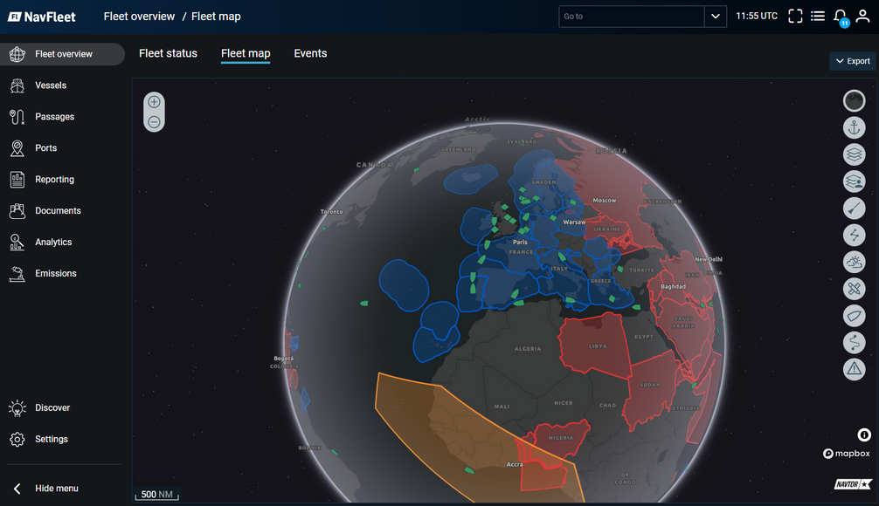Expand the Export dropdown

click(853, 61)
